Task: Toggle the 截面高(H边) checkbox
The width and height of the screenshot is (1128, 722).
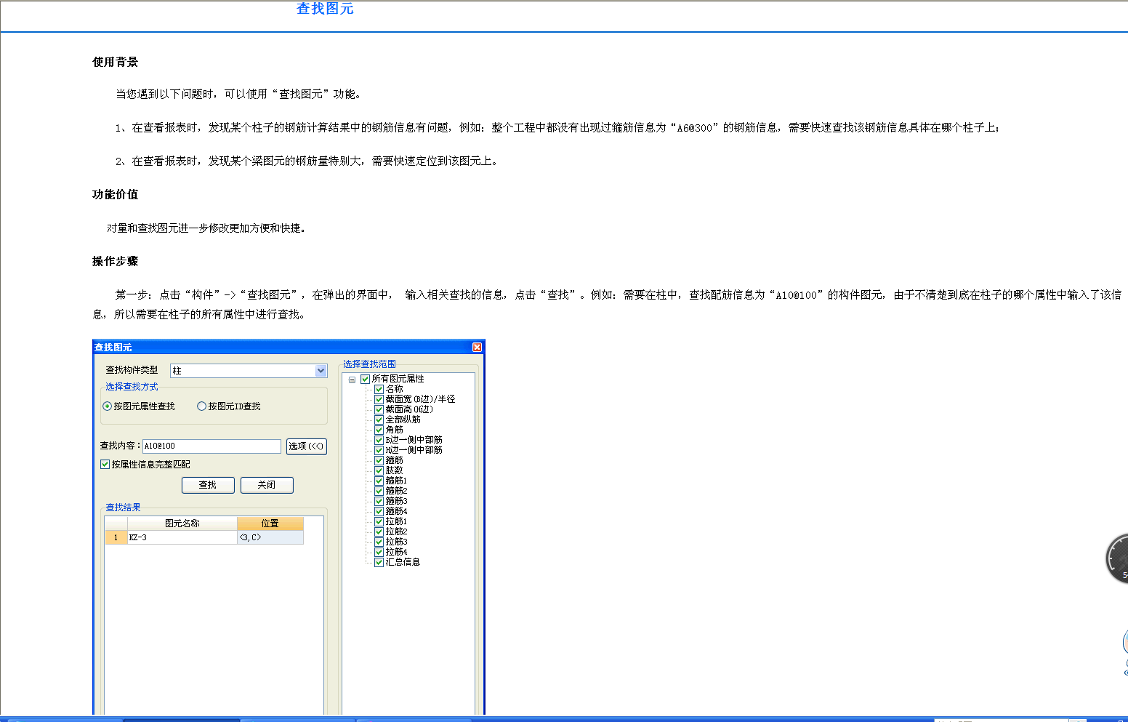Action: coord(379,409)
